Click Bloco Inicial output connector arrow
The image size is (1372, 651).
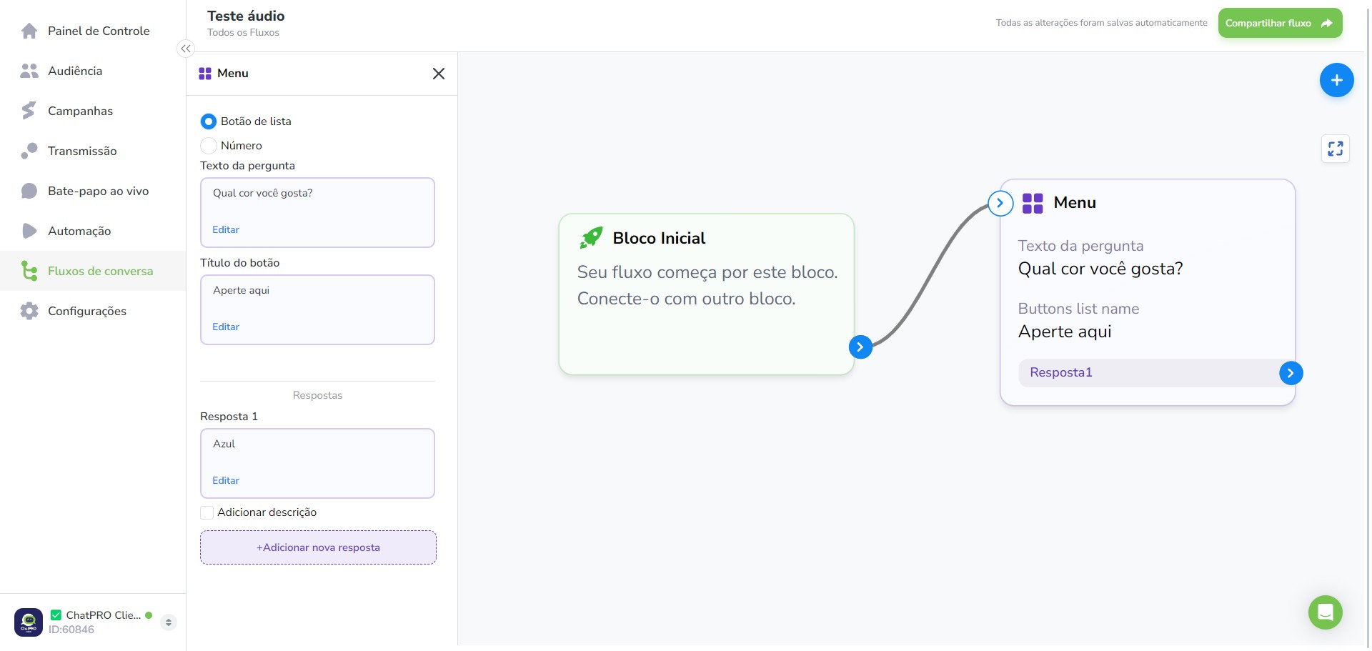click(860, 347)
